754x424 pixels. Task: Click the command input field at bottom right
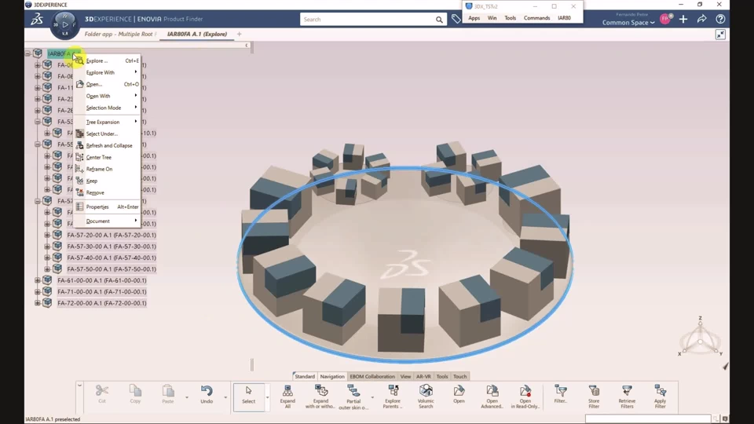click(x=648, y=419)
